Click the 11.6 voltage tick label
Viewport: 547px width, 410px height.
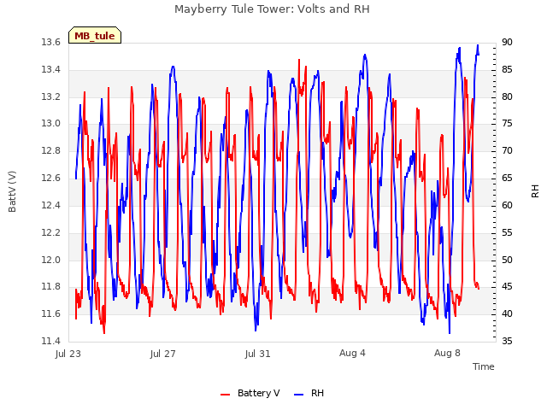(x=50, y=313)
